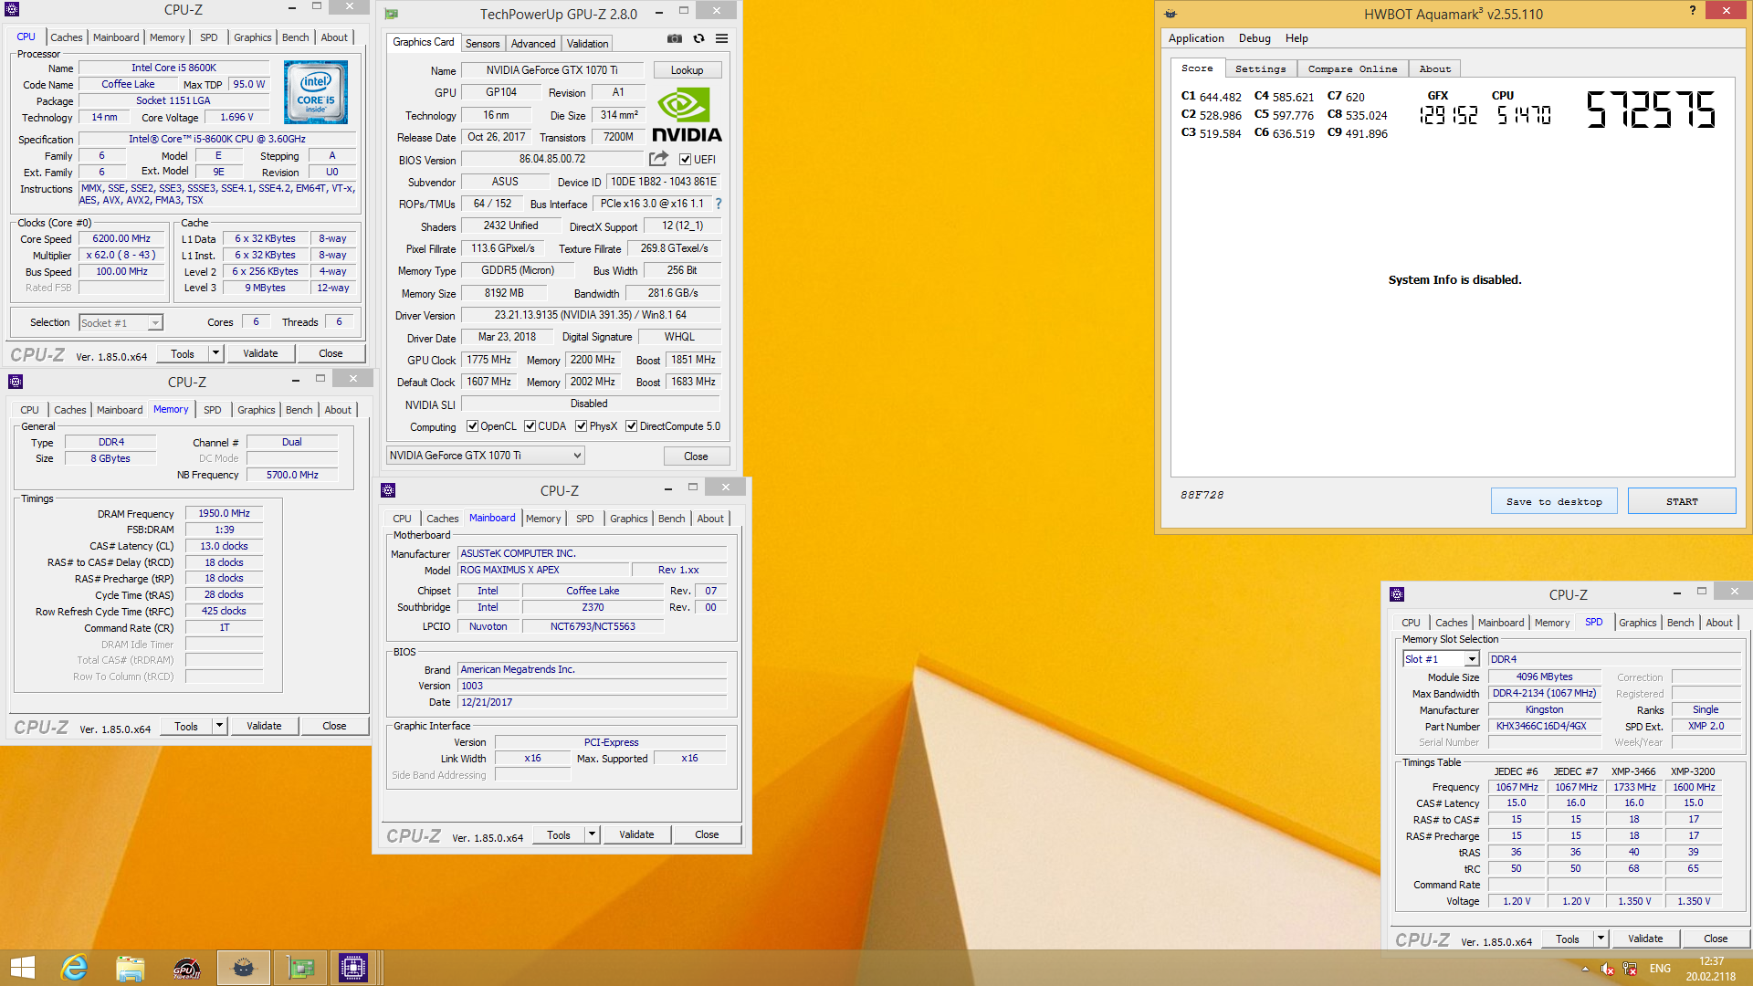Open the Slot #1 memory slot dropdown
The height and width of the screenshot is (986, 1753).
[1441, 659]
